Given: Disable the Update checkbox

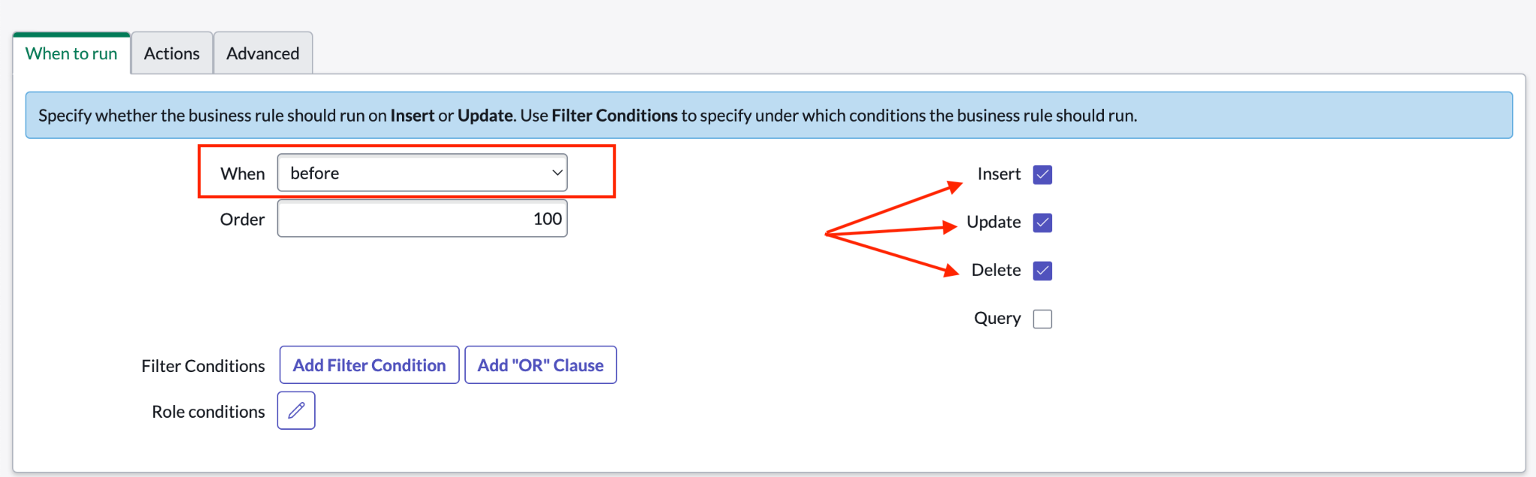Looking at the screenshot, I should 1042,222.
